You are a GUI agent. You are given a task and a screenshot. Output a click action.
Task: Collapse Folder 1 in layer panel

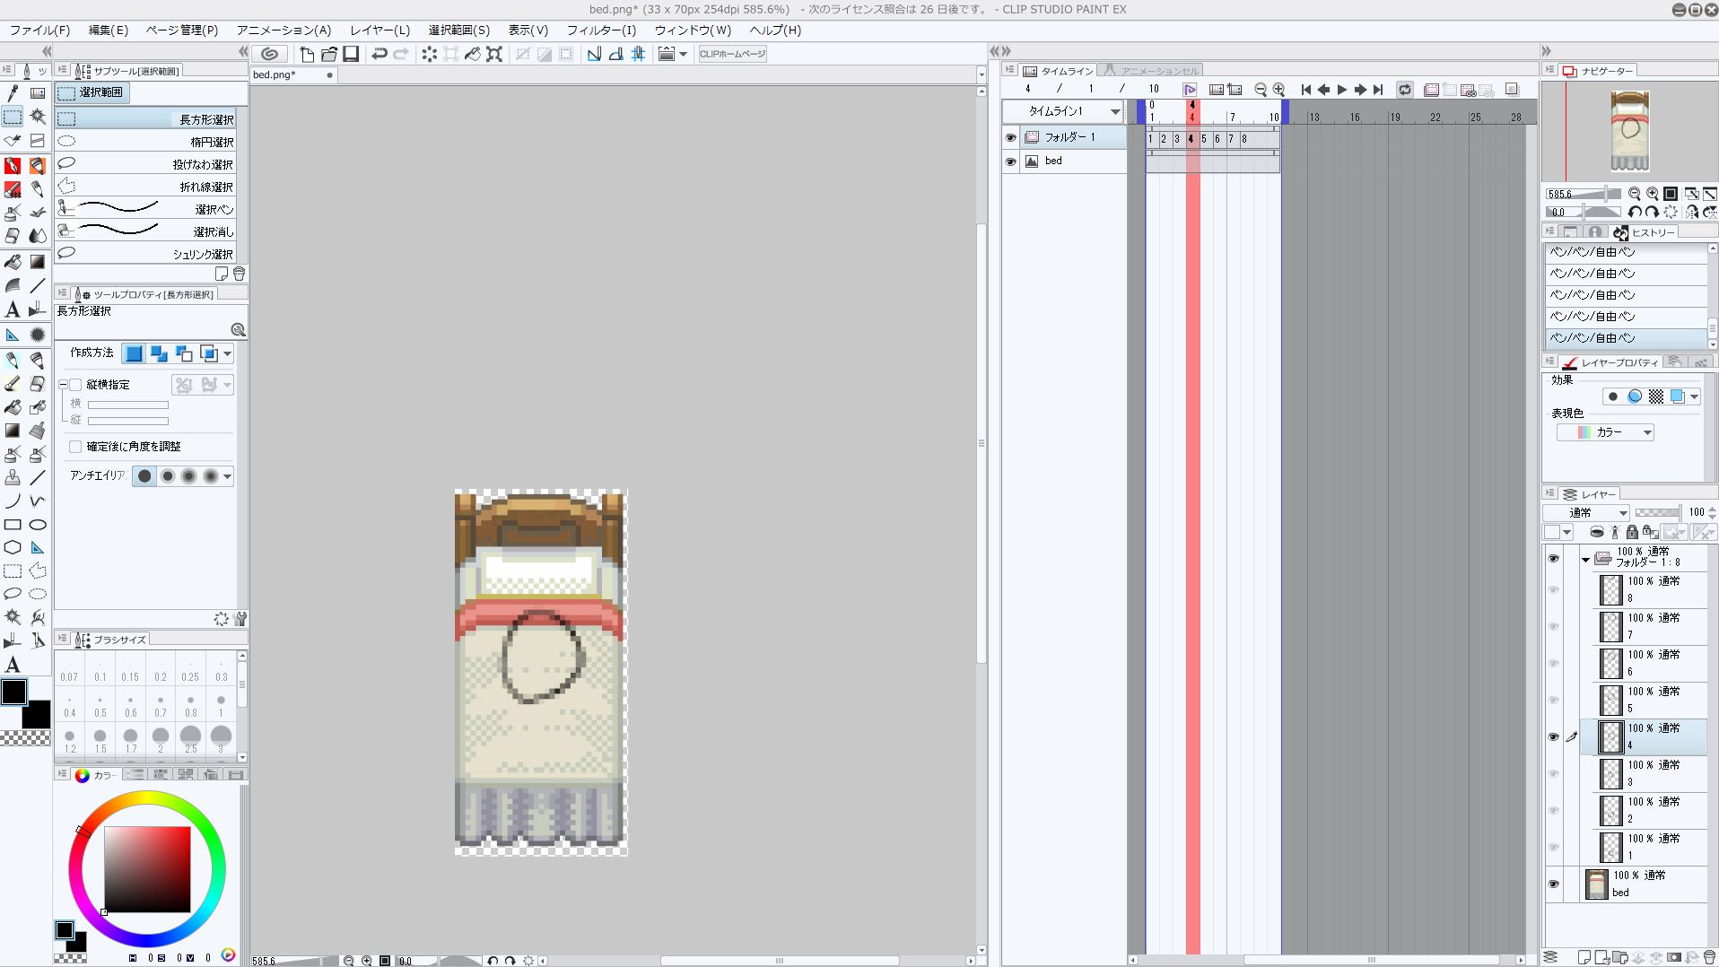1585,559
